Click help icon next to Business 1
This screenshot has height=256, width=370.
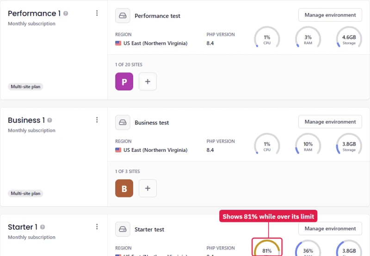49,120
